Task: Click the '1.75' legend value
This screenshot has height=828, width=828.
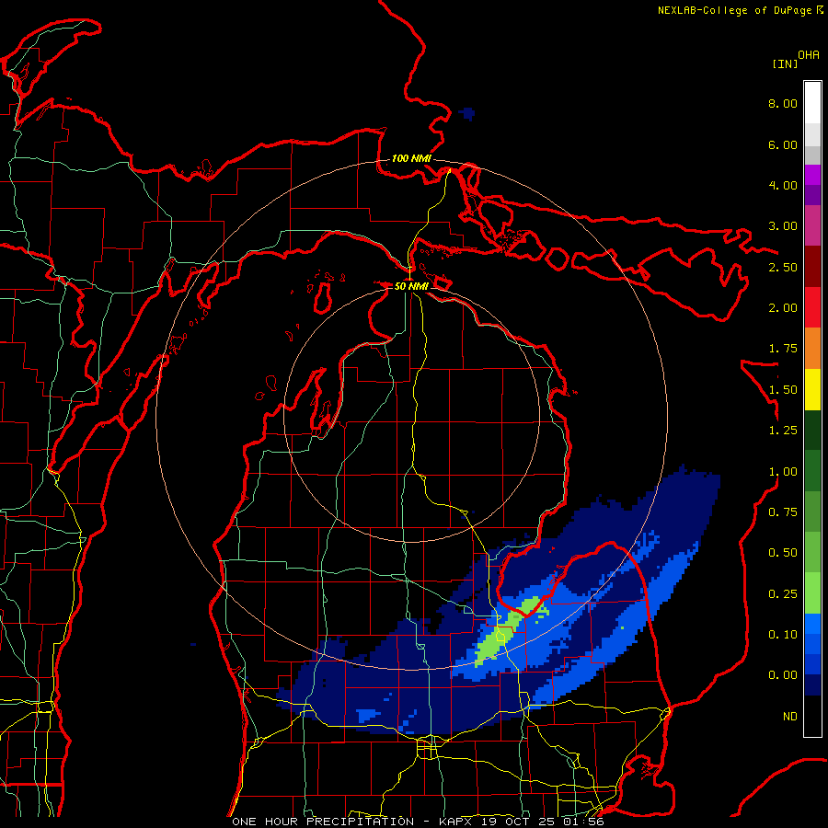Action: (x=783, y=349)
